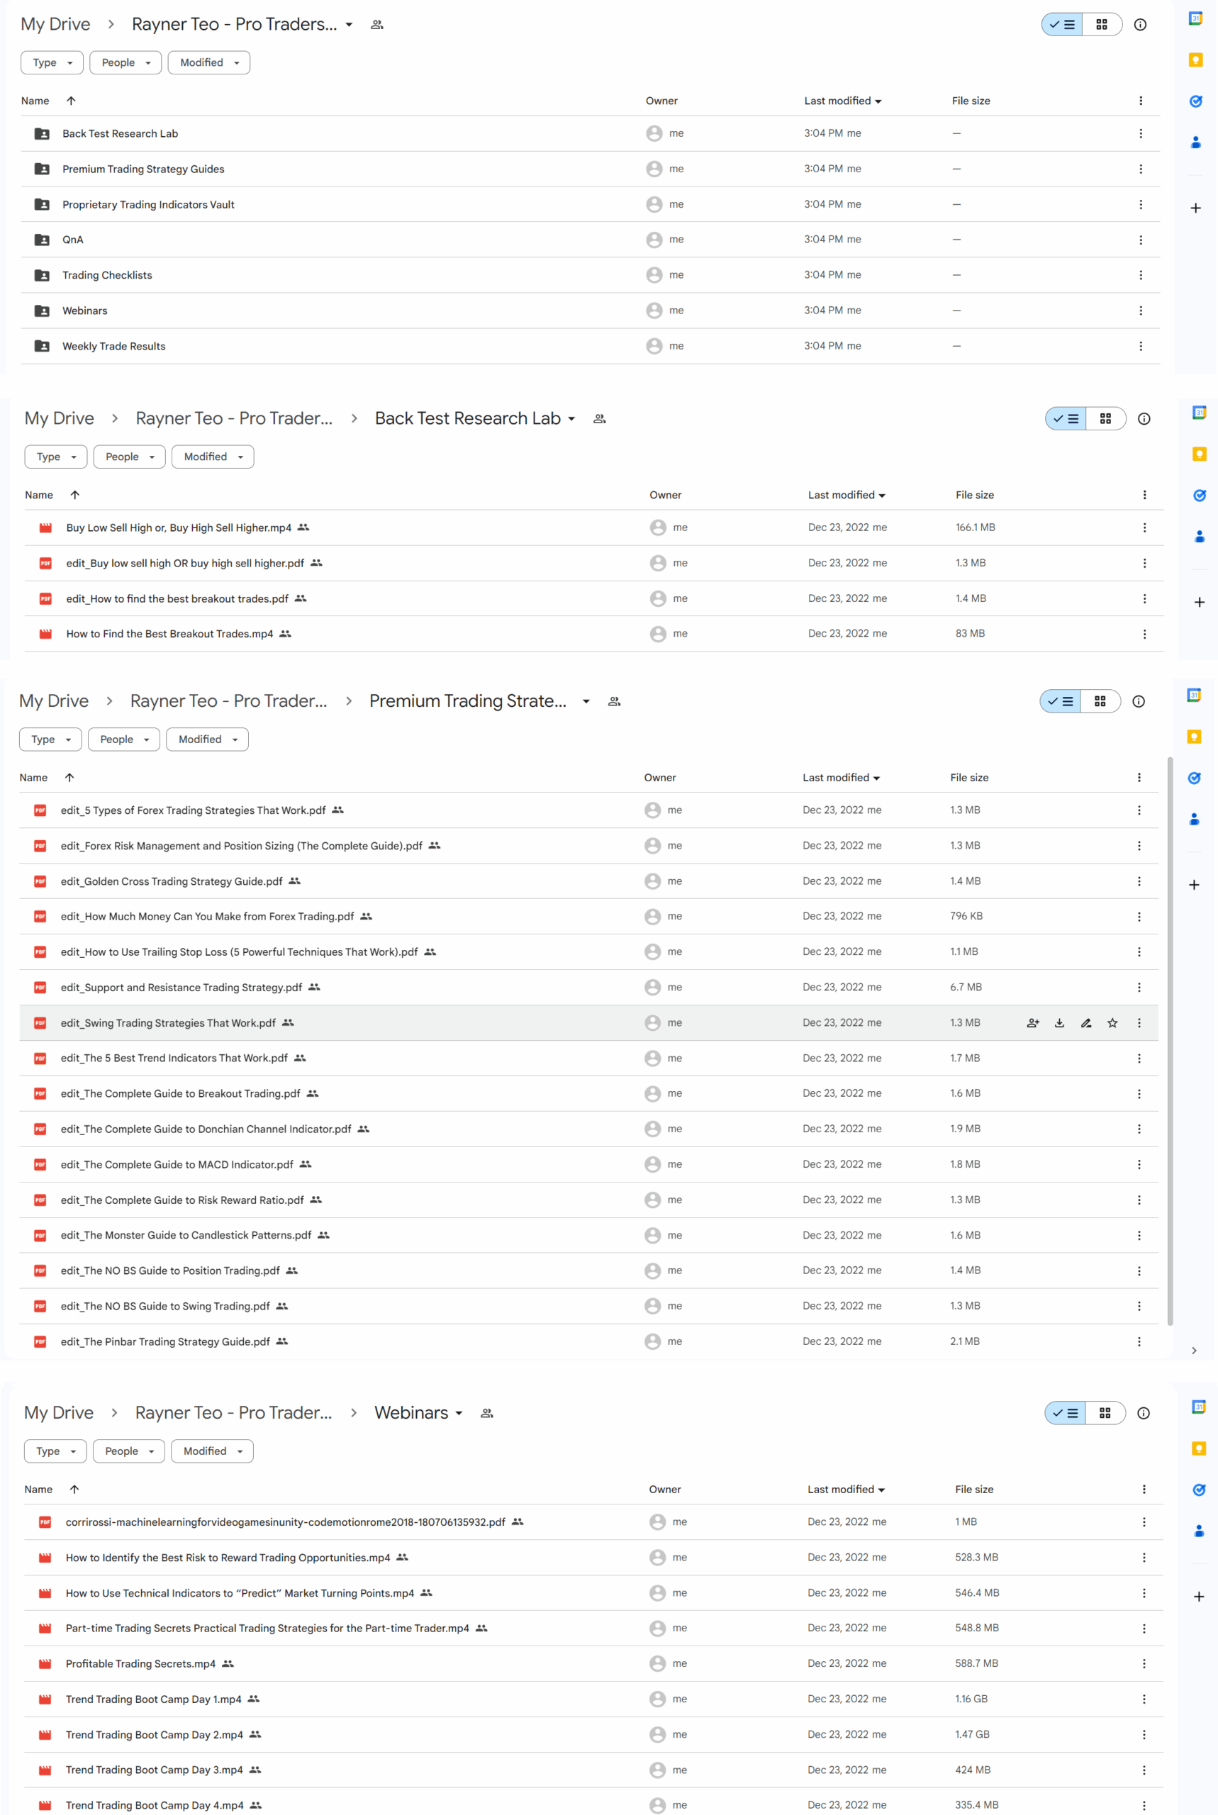The width and height of the screenshot is (1218, 1815).
Task: Open Tasks in Back Test Research Lab side panel
Action: point(1200,496)
